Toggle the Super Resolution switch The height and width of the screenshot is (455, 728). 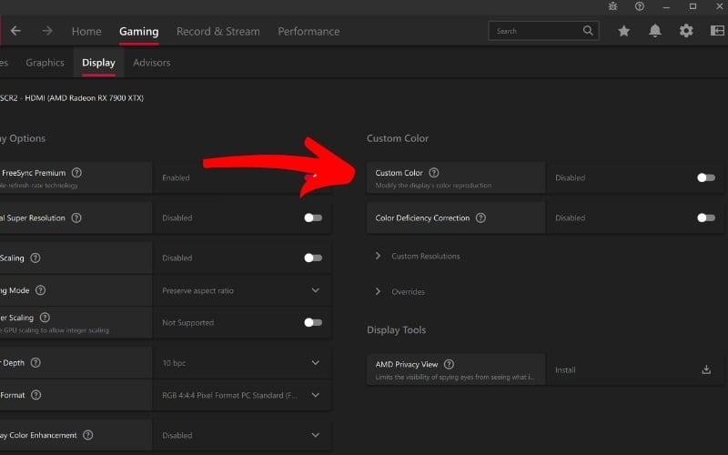coord(312,217)
